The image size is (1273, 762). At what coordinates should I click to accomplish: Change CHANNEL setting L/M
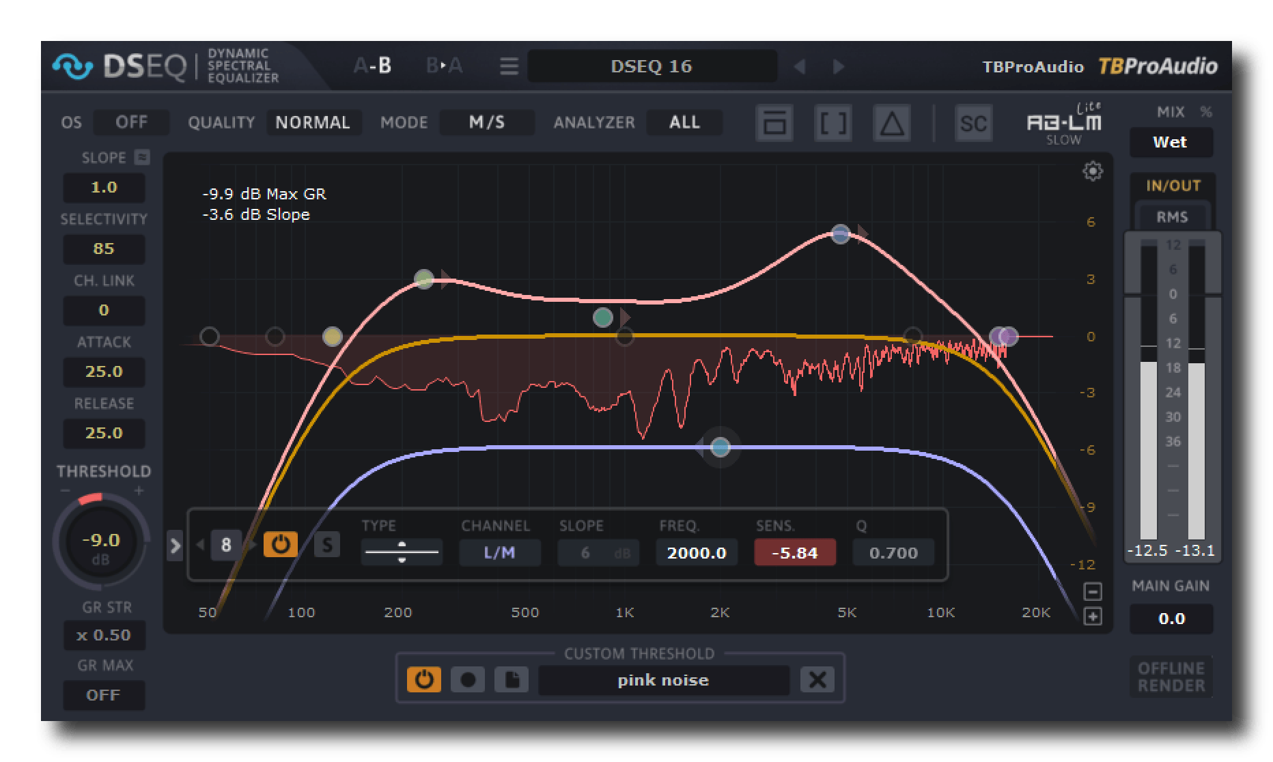point(500,552)
